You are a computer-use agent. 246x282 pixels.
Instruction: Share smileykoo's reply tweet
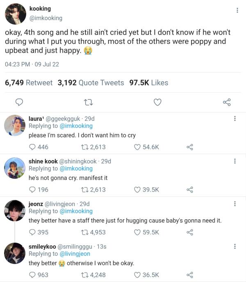click(x=189, y=275)
